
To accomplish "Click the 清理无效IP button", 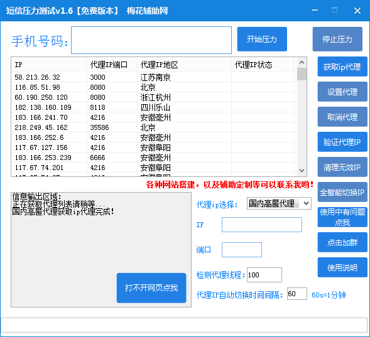I will pyautogui.click(x=342, y=167).
